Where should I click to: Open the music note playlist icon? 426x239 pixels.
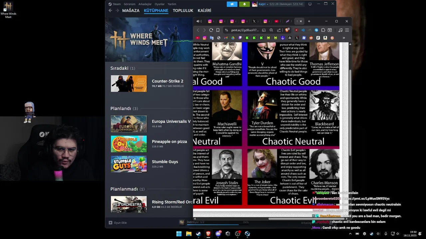[340, 30]
